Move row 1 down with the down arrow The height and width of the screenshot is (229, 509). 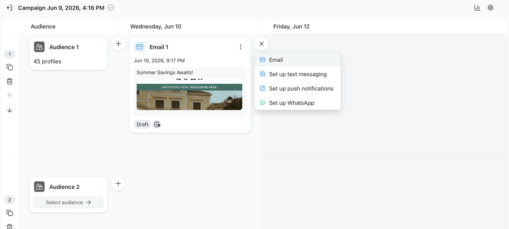pos(10,110)
